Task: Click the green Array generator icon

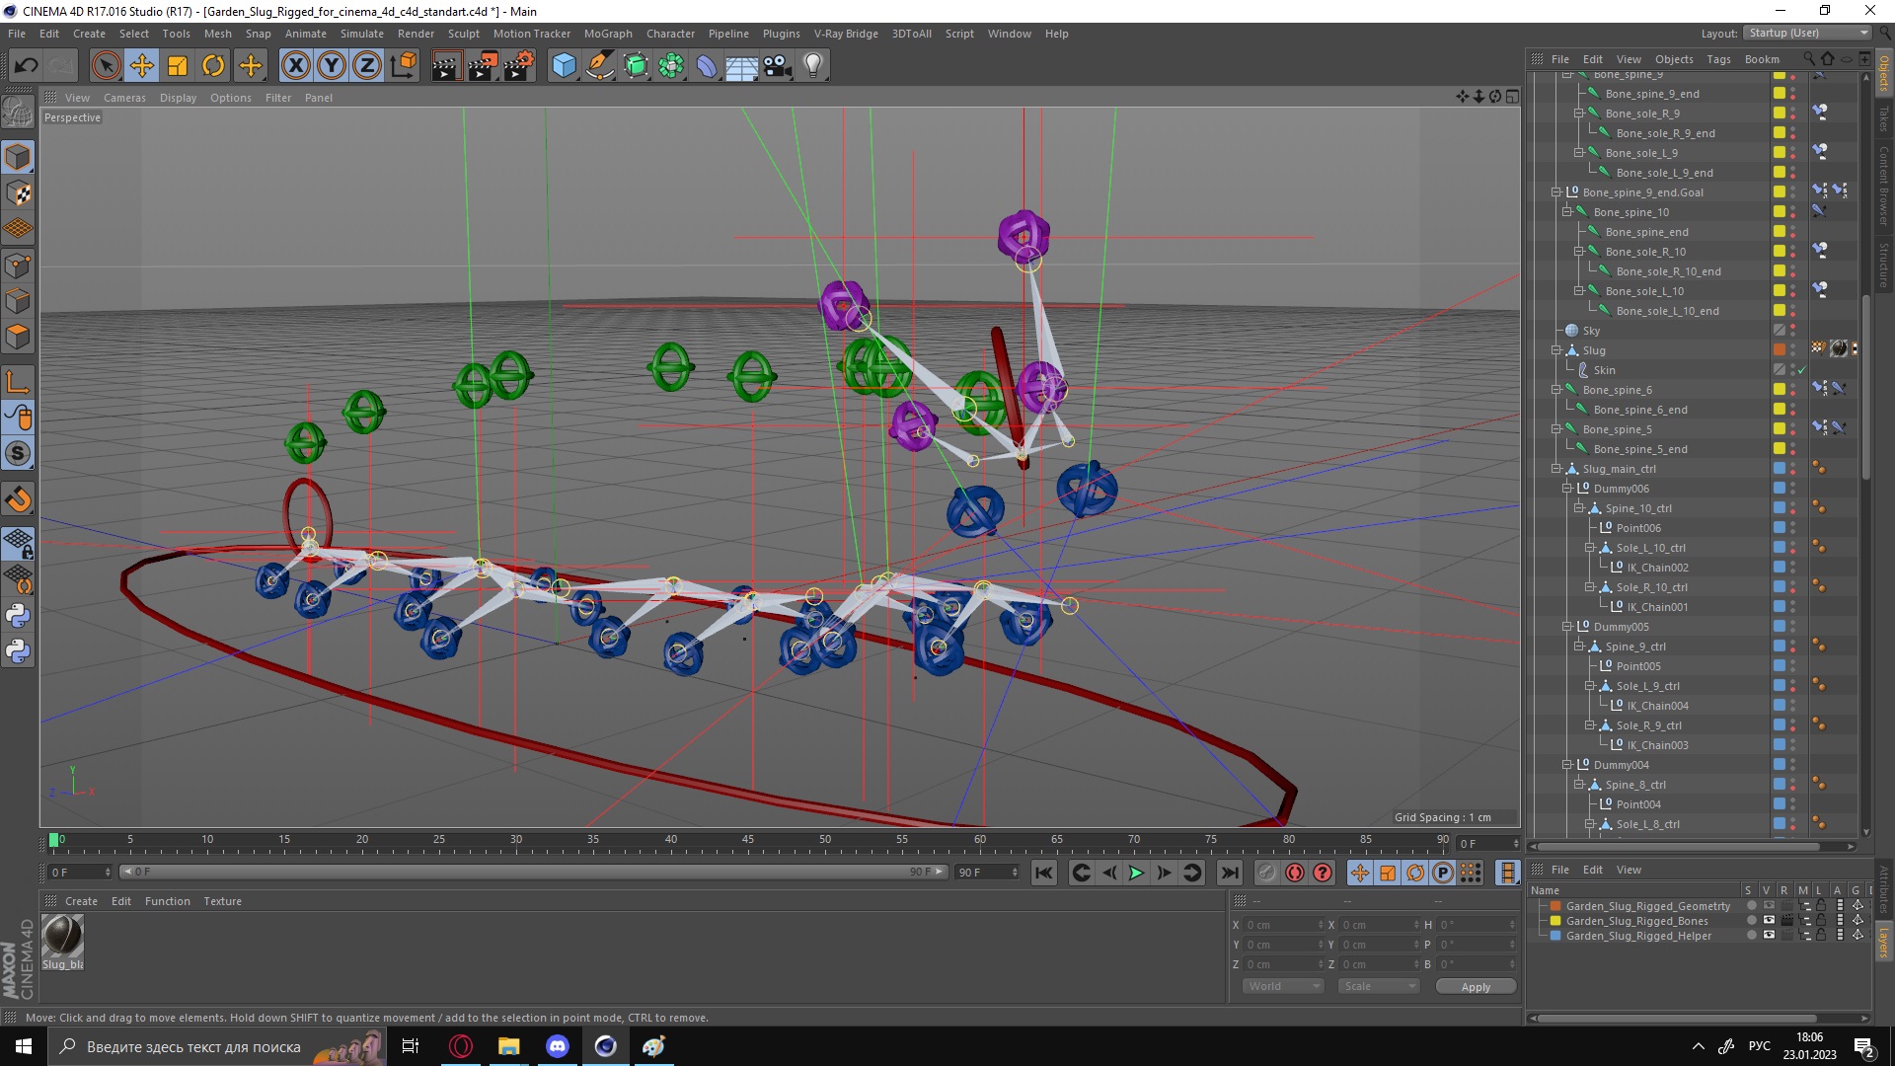Action: [671, 66]
